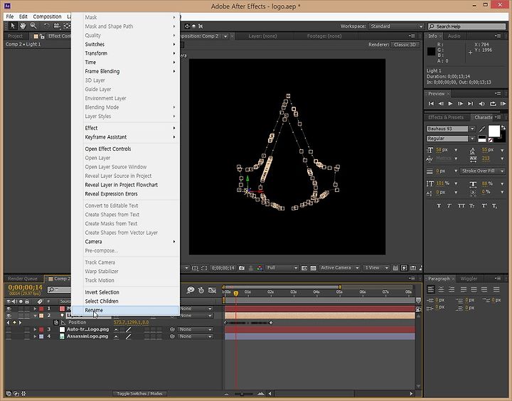The height and width of the screenshot is (401, 512).
Task: Choose Invert Selection from context menu
Action: (x=125, y=292)
